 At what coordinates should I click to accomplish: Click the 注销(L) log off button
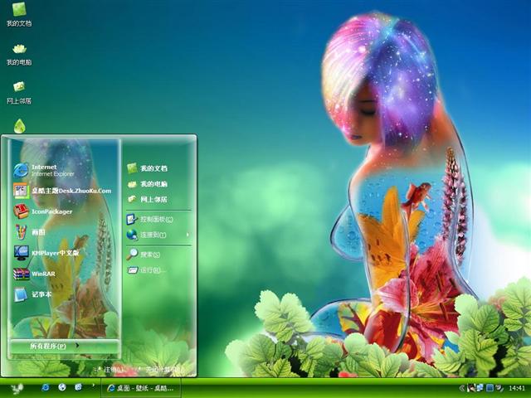click(110, 369)
